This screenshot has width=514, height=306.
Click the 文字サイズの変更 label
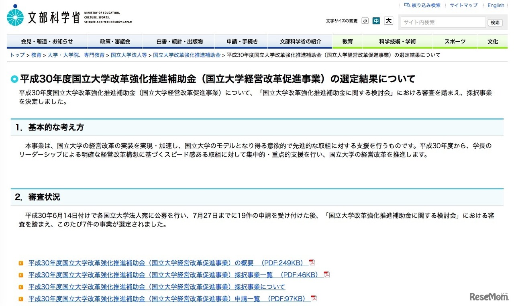342,21
